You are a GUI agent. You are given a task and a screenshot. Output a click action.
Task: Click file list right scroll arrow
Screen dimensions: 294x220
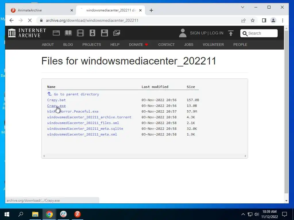tap(245, 156)
